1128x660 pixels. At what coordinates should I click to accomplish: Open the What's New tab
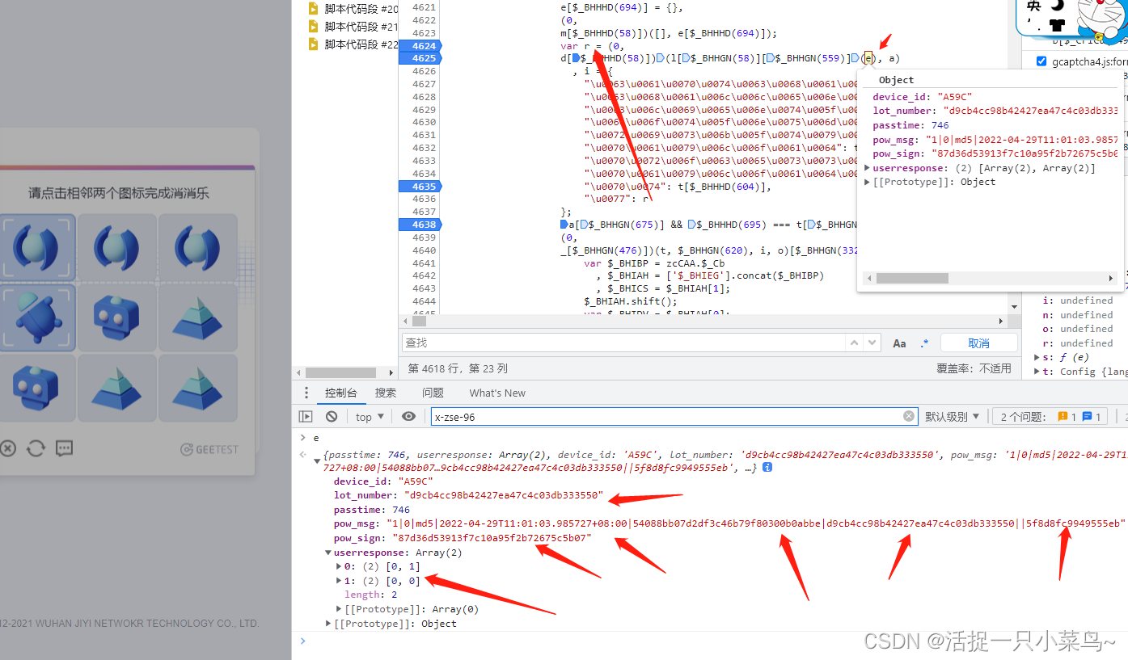tap(497, 393)
